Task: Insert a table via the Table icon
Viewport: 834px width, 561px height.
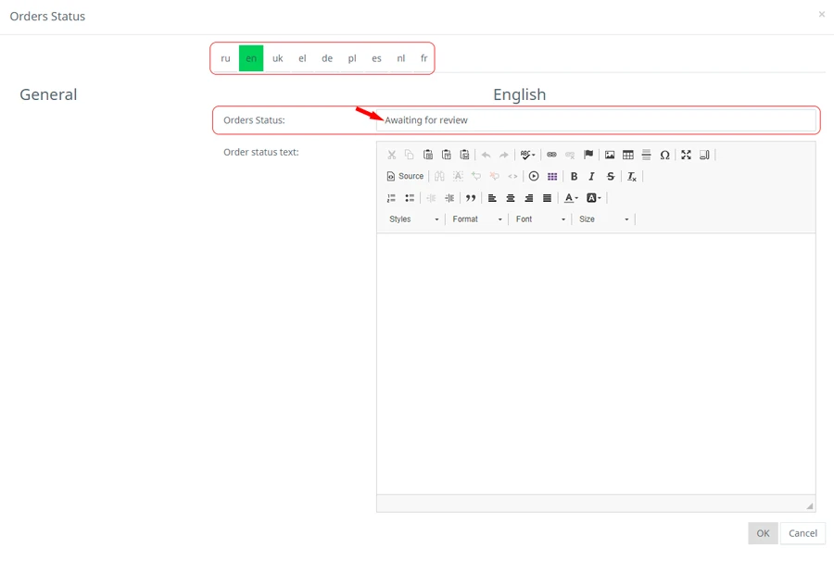Action: (x=628, y=155)
